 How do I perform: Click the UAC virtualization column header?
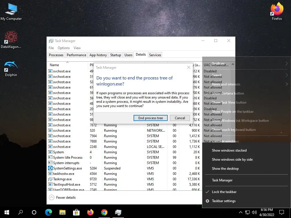(x=216, y=65)
